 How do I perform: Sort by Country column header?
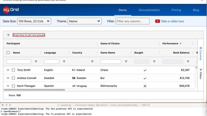point(77,53)
